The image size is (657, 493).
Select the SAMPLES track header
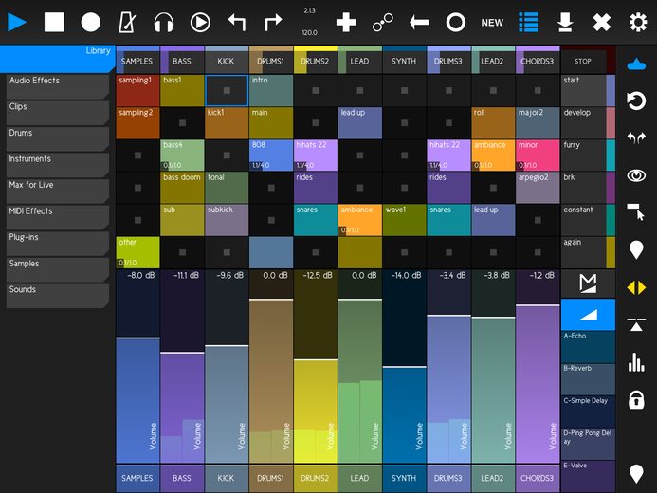point(137,62)
